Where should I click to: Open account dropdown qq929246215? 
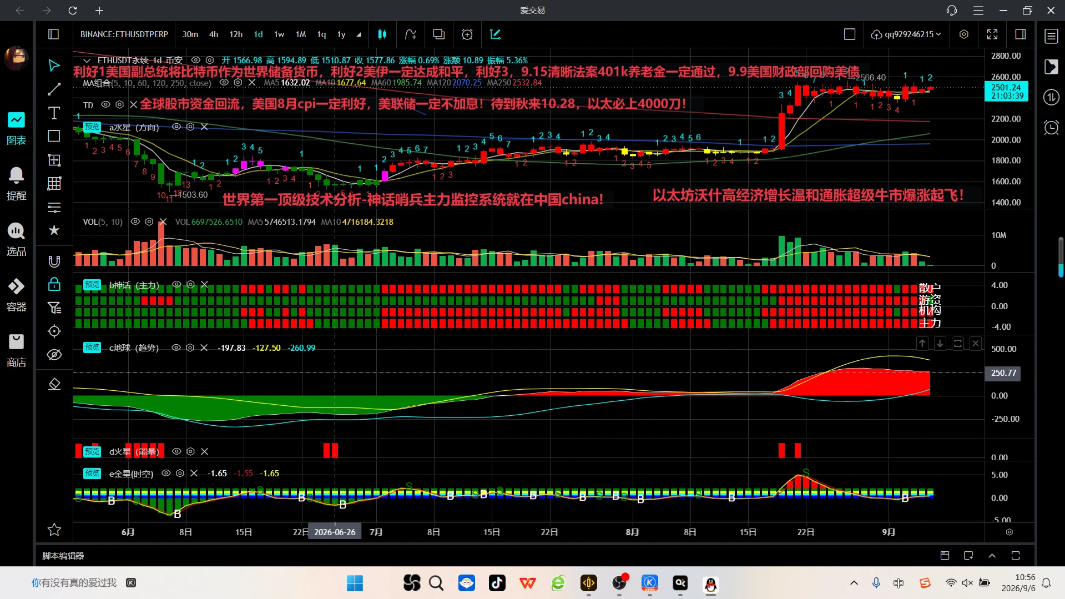click(906, 34)
